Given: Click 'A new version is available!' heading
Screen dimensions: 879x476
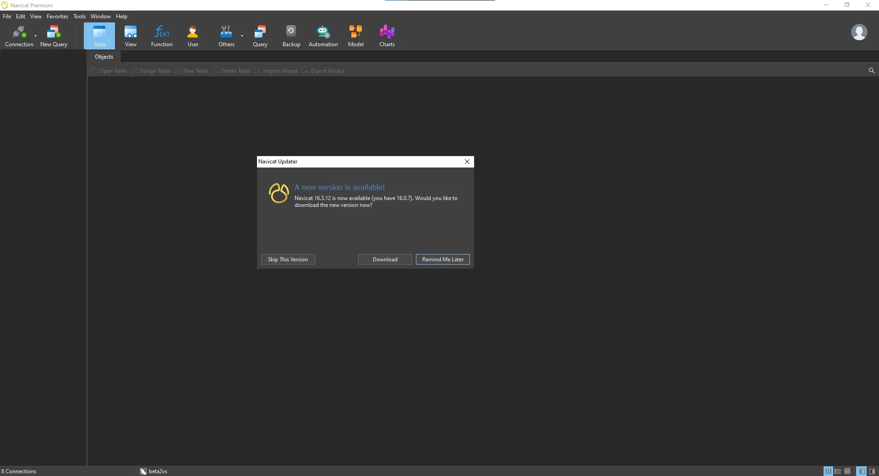Looking at the screenshot, I should pyautogui.click(x=339, y=187).
